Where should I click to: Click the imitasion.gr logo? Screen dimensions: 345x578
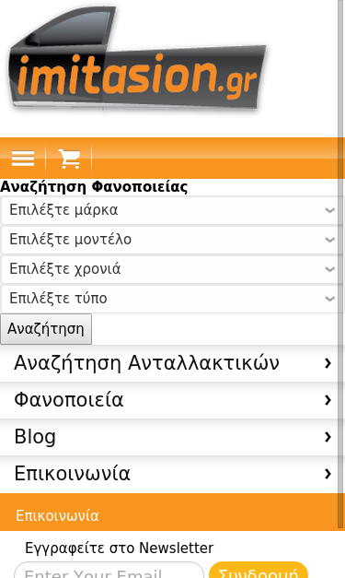tap(137, 59)
